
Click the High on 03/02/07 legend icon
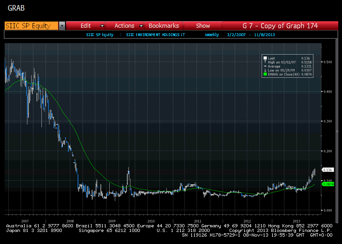(265, 62)
